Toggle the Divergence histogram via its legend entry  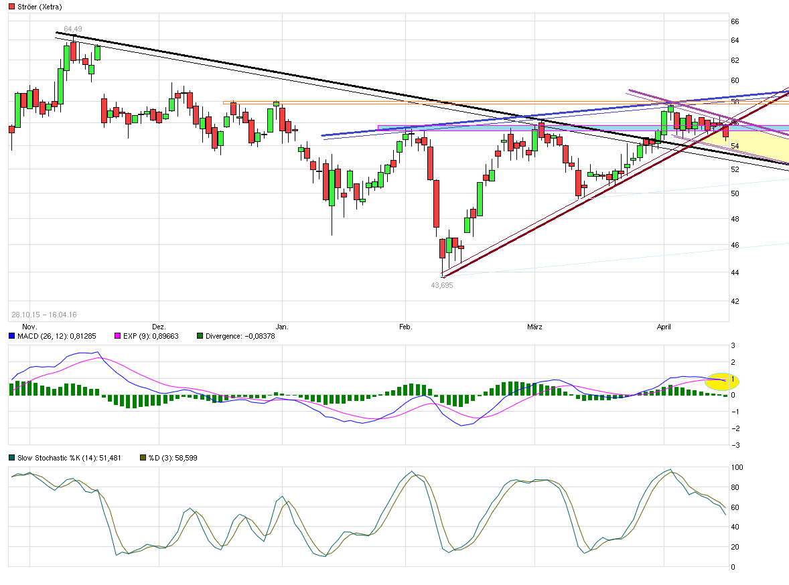click(x=238, y=335)
